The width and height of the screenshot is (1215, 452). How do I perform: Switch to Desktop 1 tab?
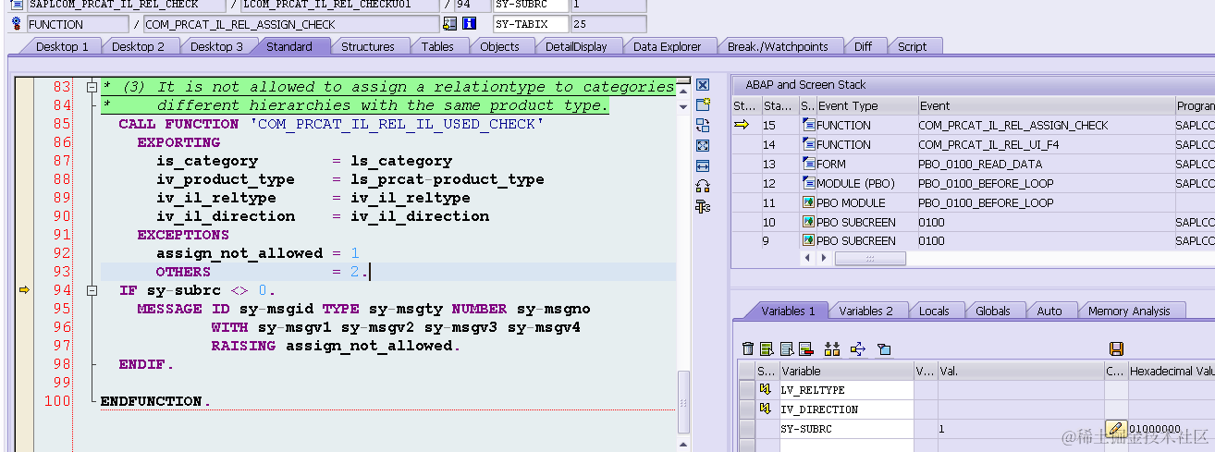coord(62,46)
